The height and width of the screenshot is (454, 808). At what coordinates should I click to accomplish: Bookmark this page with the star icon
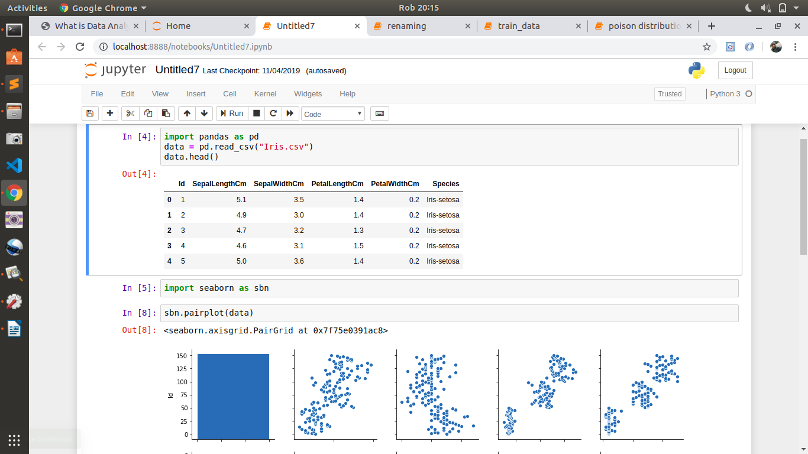[706, 47]
